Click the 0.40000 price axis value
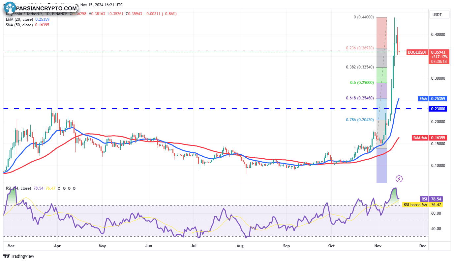The width and height of the screenshot is (454, 262). point(438,35)
